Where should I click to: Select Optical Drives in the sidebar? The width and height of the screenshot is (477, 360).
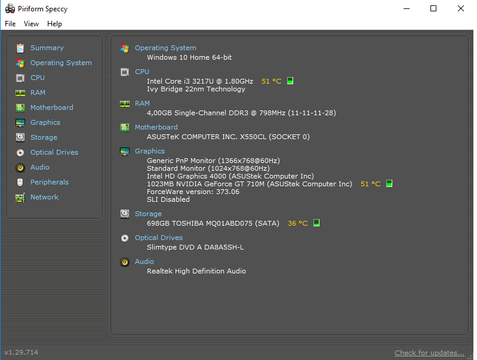pyautogui.click(x=54, y=152)
